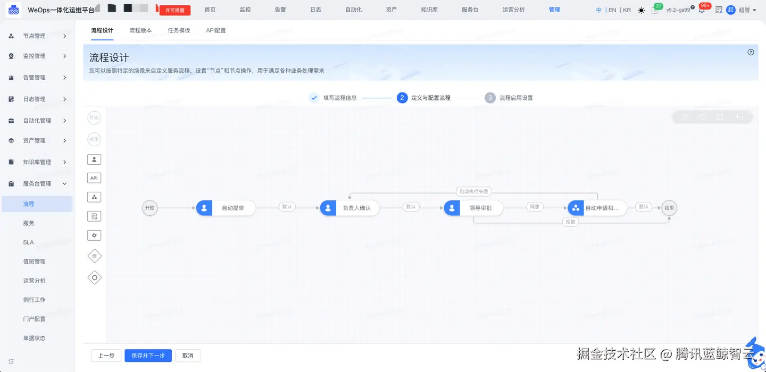766x372 pixels.
Task: Switch to 流程版本 tab
Action: (140, 30)
